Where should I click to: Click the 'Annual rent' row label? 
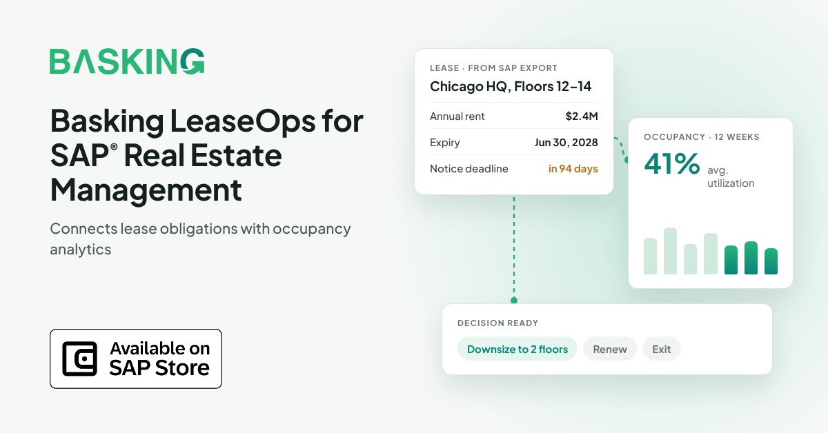coord(457,116)
